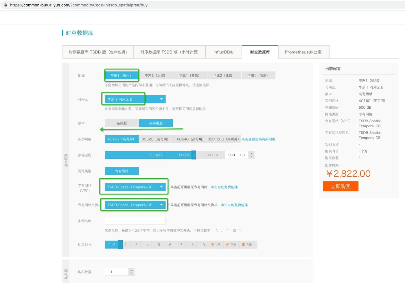Select the 高可用版 edition
The height and width of the screenshot is (283, 405).
156,123
